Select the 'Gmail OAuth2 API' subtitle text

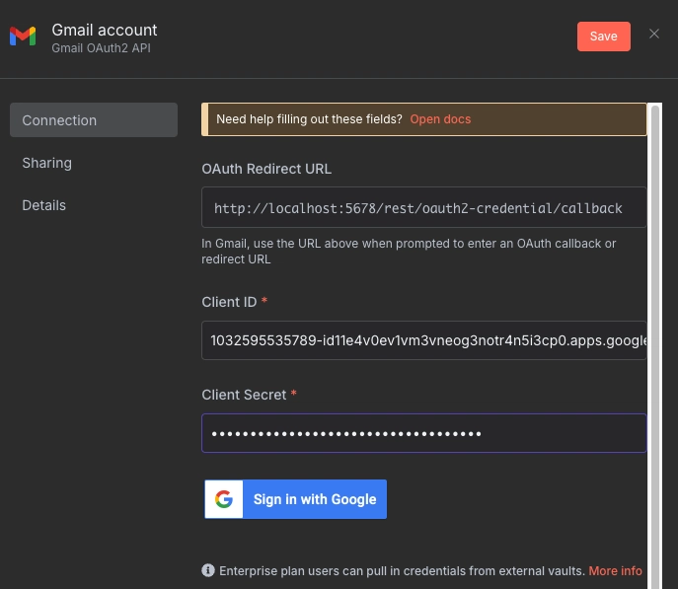tap(102, 48)
